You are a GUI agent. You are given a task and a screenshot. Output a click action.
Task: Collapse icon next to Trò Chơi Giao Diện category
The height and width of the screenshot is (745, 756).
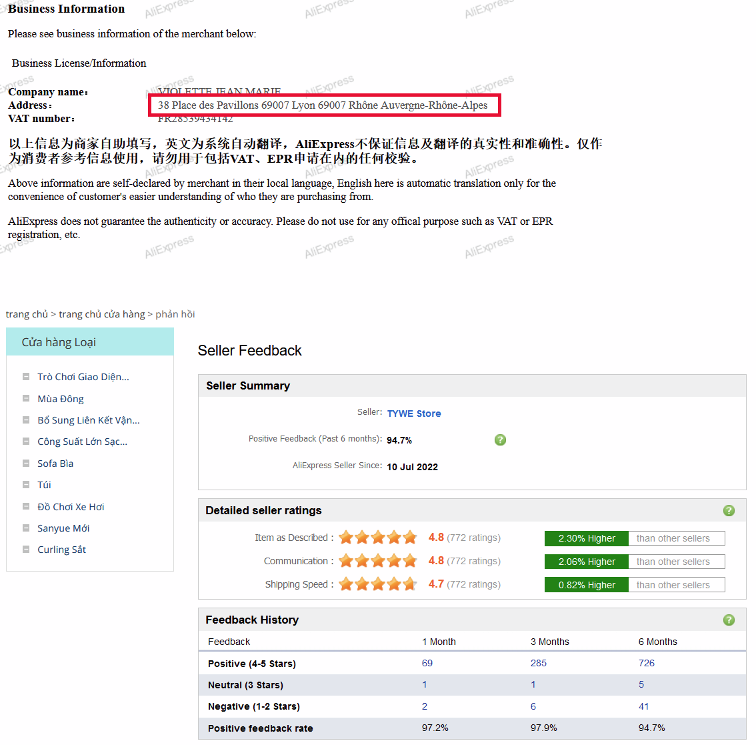[x=26, y=376]
